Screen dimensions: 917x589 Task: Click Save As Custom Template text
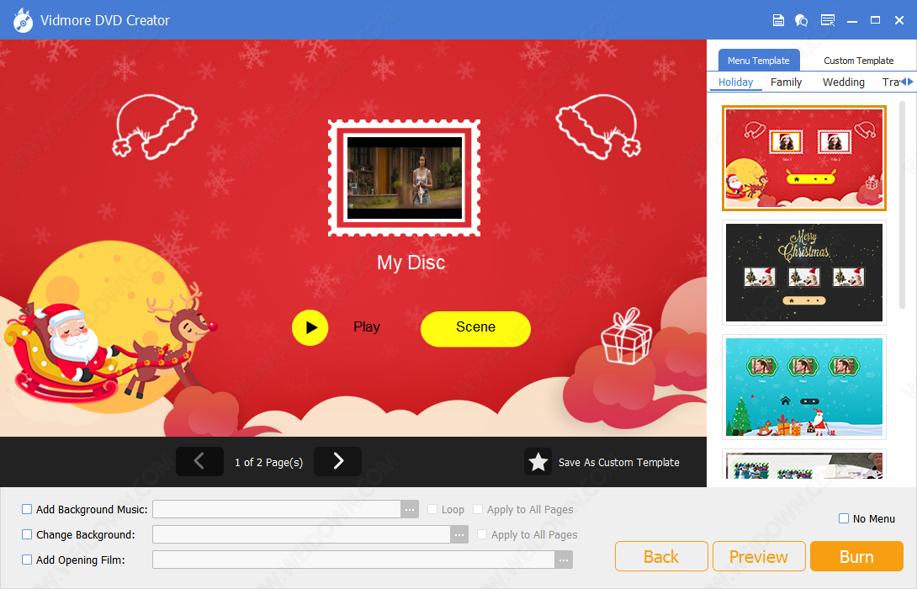[618, 462]
